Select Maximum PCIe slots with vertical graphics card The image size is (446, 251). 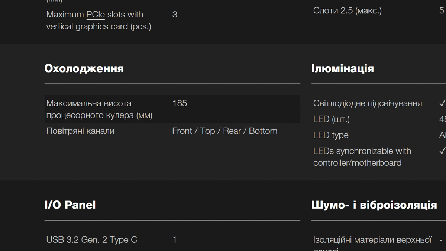coord(98,20)
